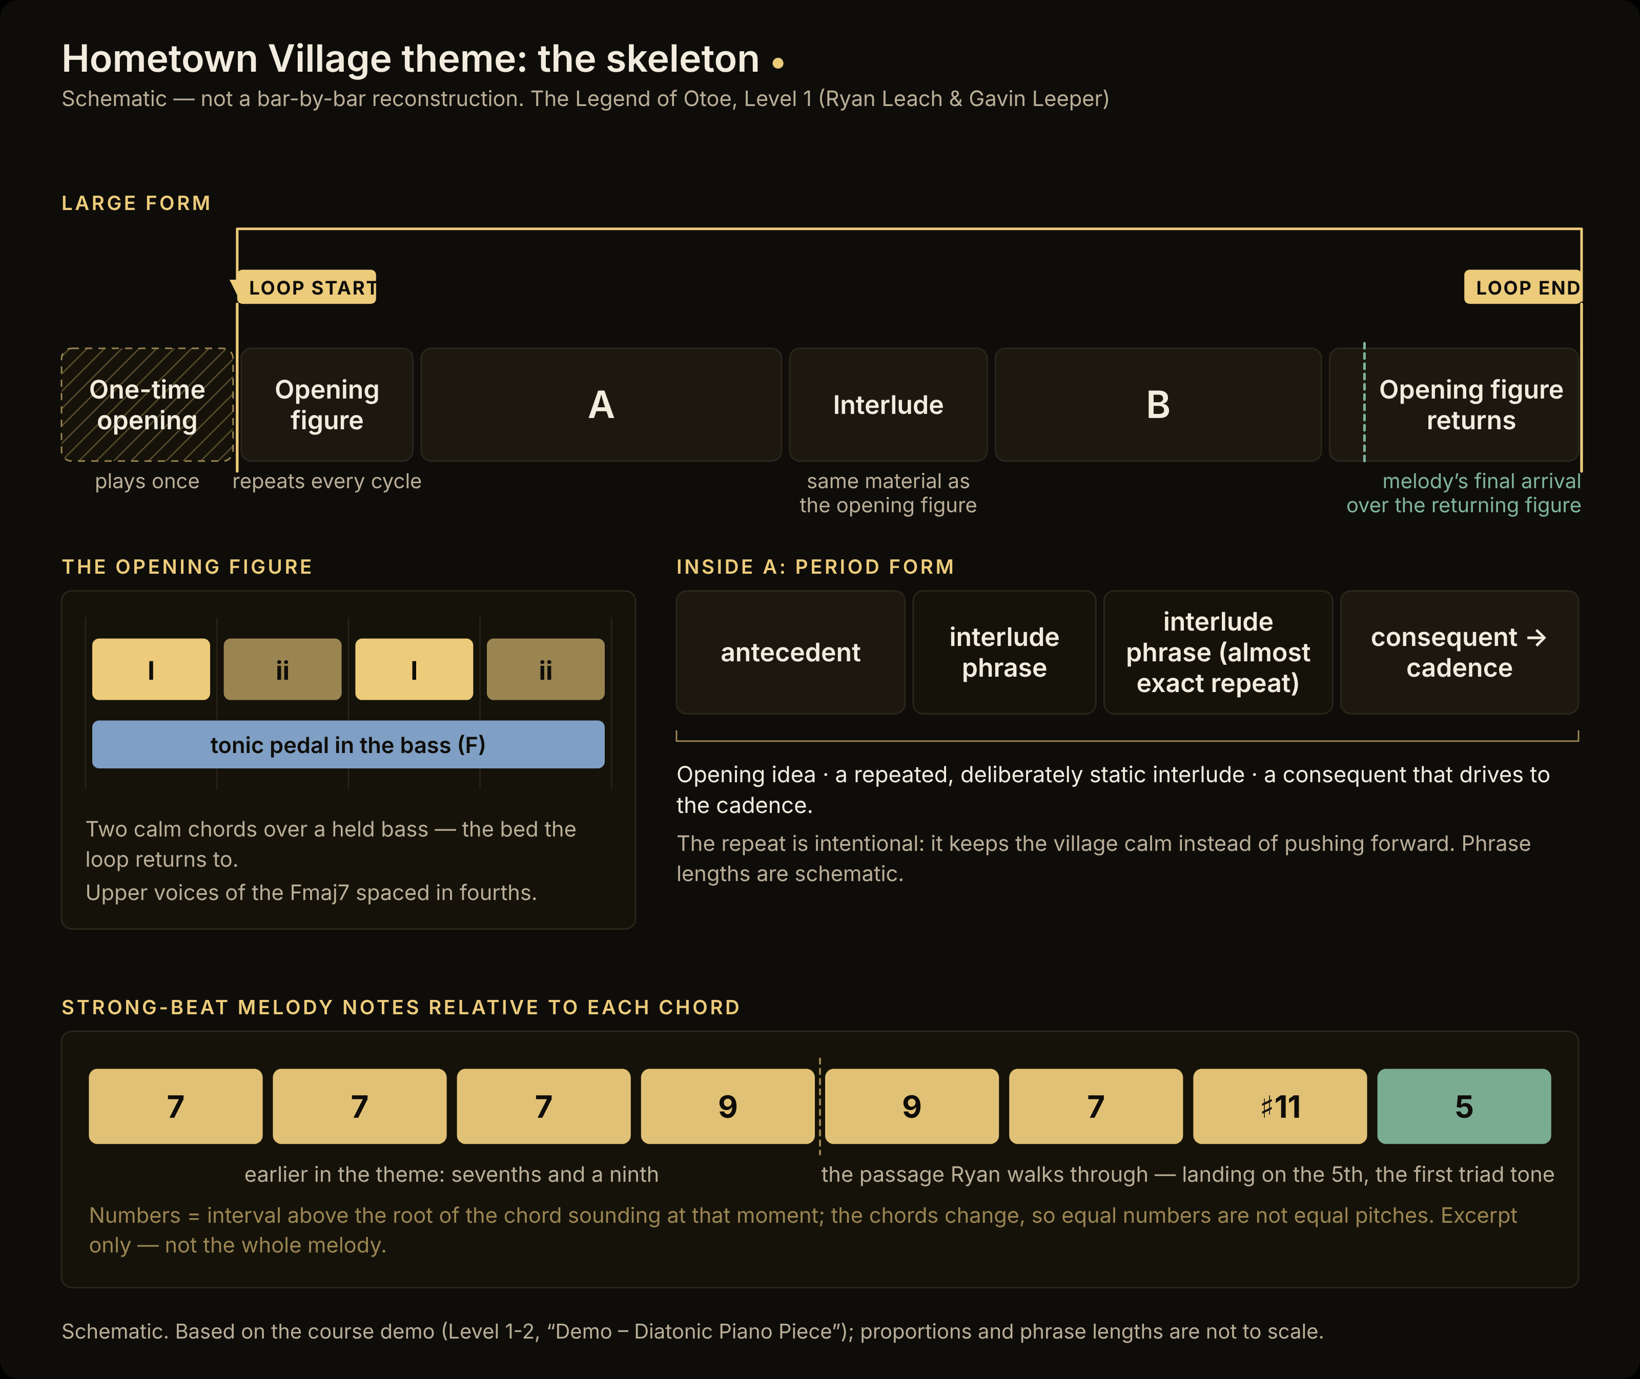Image resolution: width=1640 pixels, height=1379 pixels.
Task: Select the blue tonic pedal bass bar
Action: click(348, 744)
